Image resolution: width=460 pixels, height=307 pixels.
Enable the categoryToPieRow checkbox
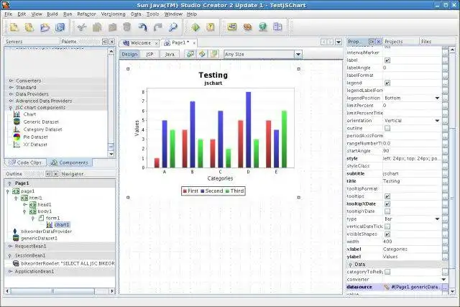[x=387, y=272]
